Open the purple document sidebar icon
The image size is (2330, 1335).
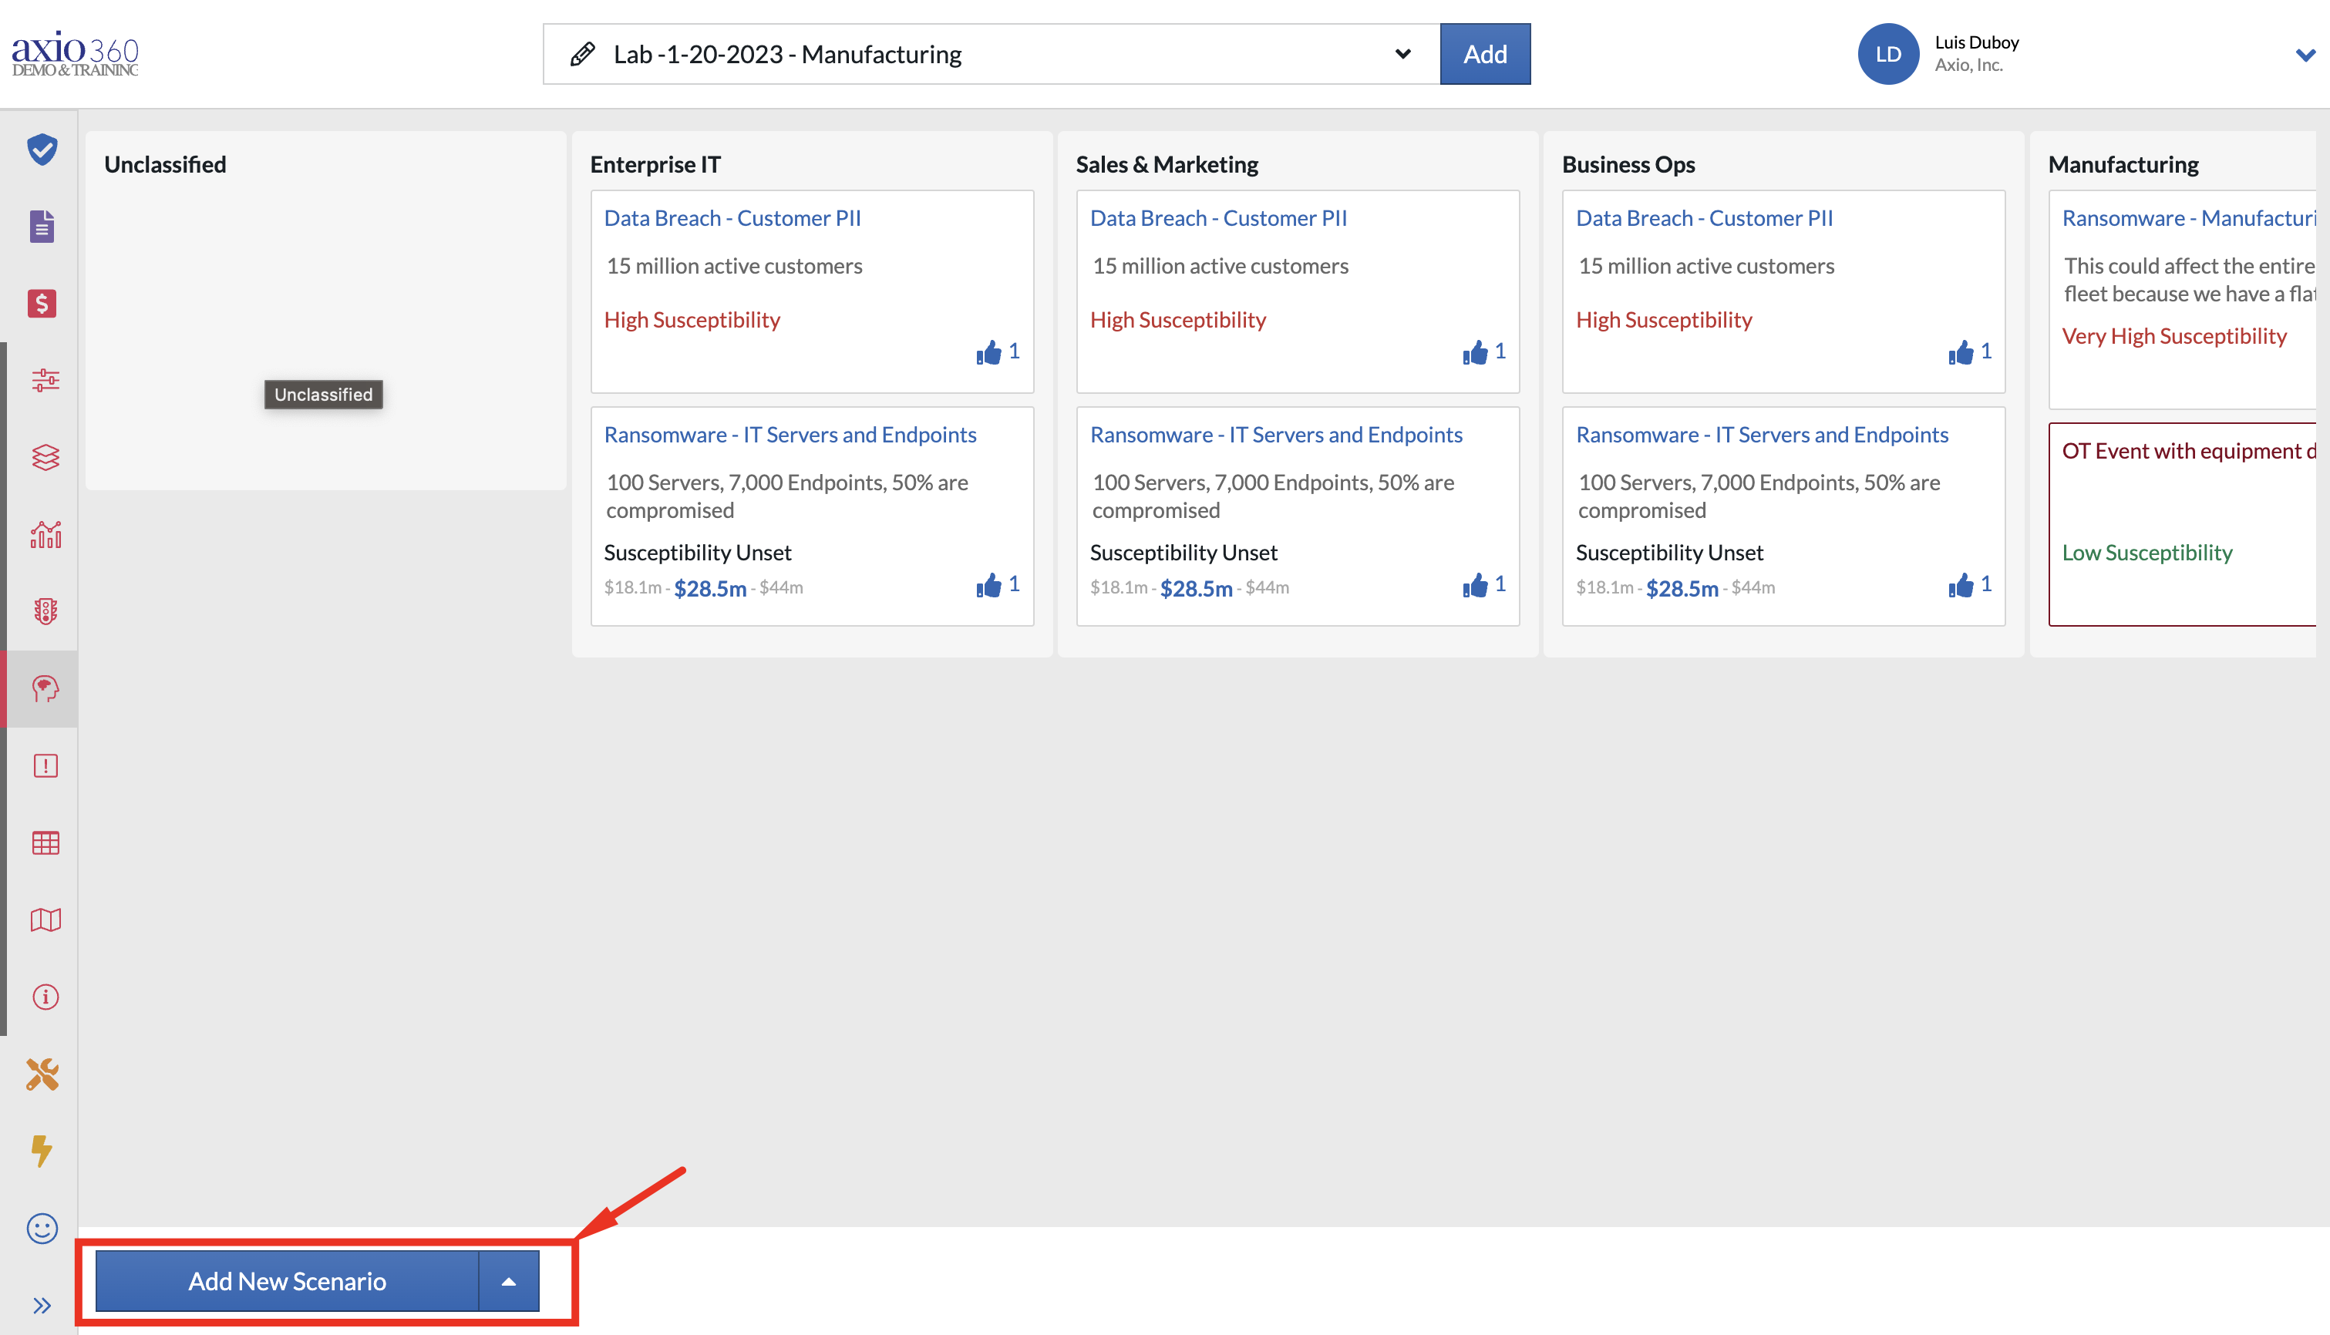click(x=42, y=227)
